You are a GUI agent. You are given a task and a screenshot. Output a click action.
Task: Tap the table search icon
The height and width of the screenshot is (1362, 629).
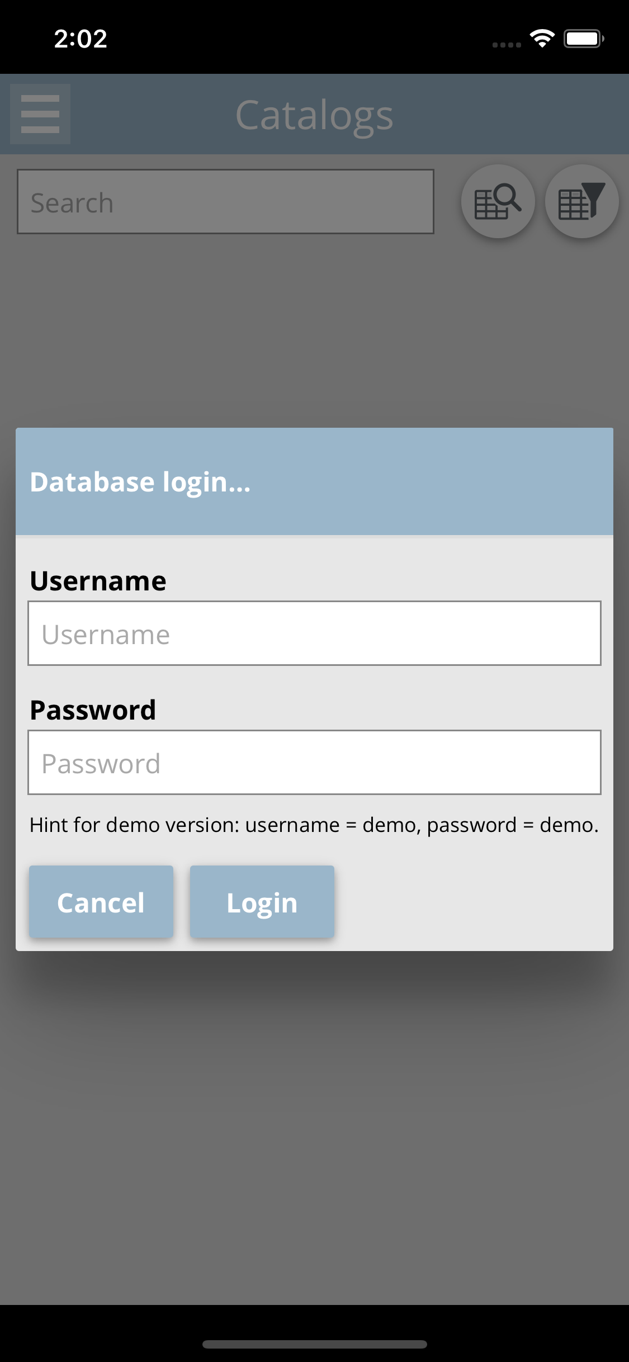498,201
